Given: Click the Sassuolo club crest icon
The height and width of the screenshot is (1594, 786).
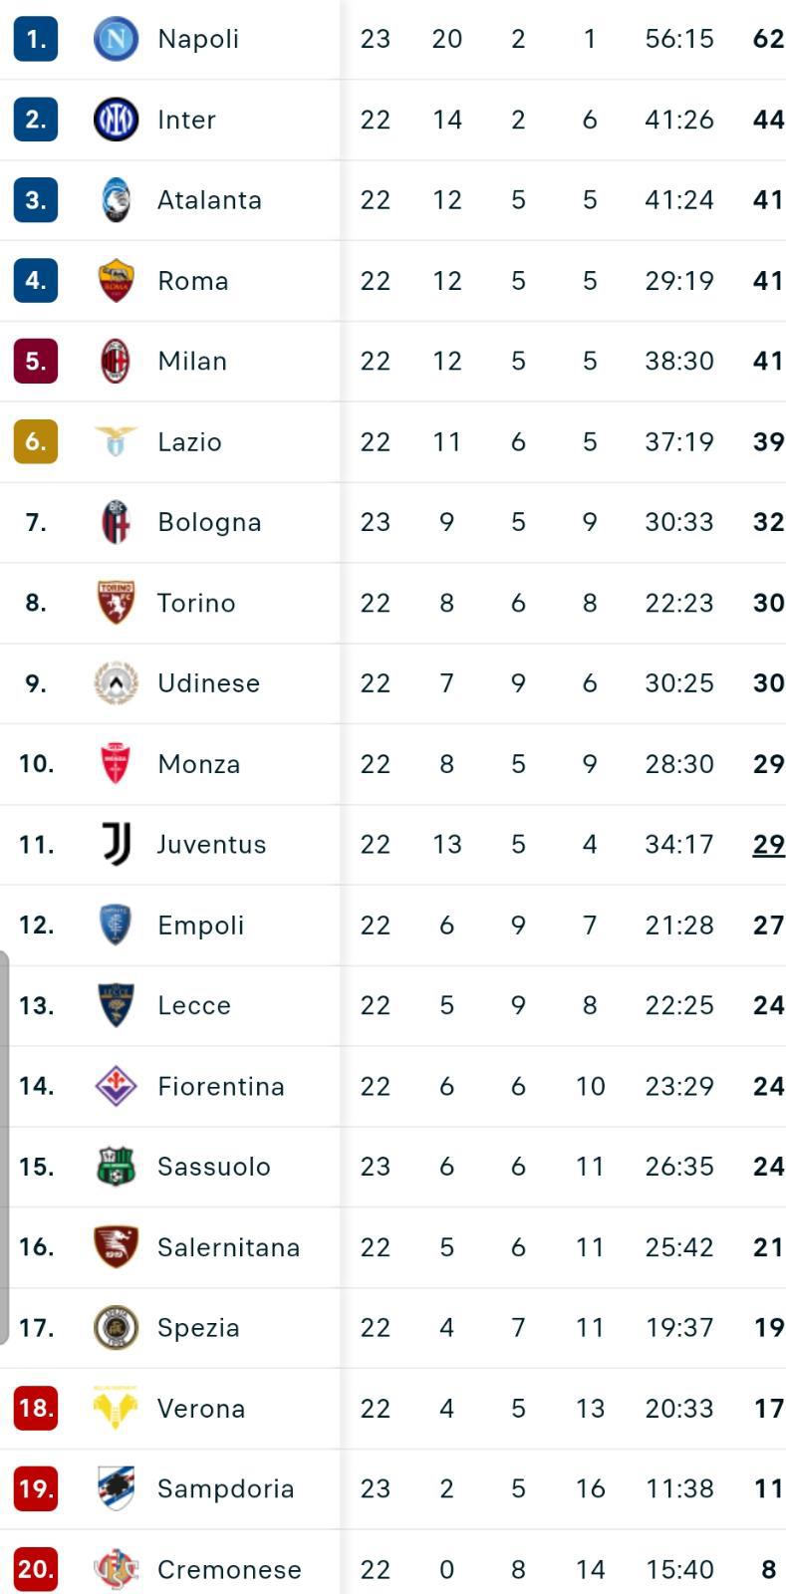Looking at the screenshot, I should point(116,1167).
